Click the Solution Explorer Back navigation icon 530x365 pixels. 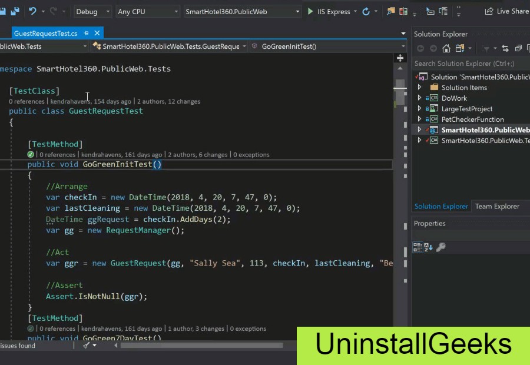420,49
